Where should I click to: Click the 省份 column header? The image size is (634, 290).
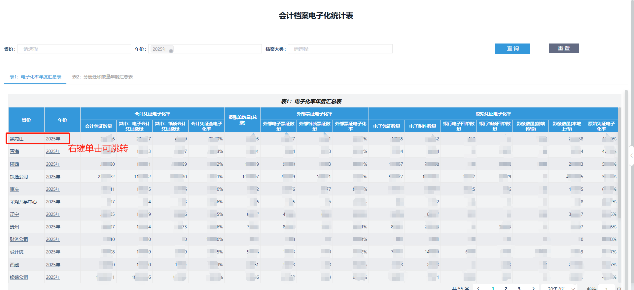(26, 120)
